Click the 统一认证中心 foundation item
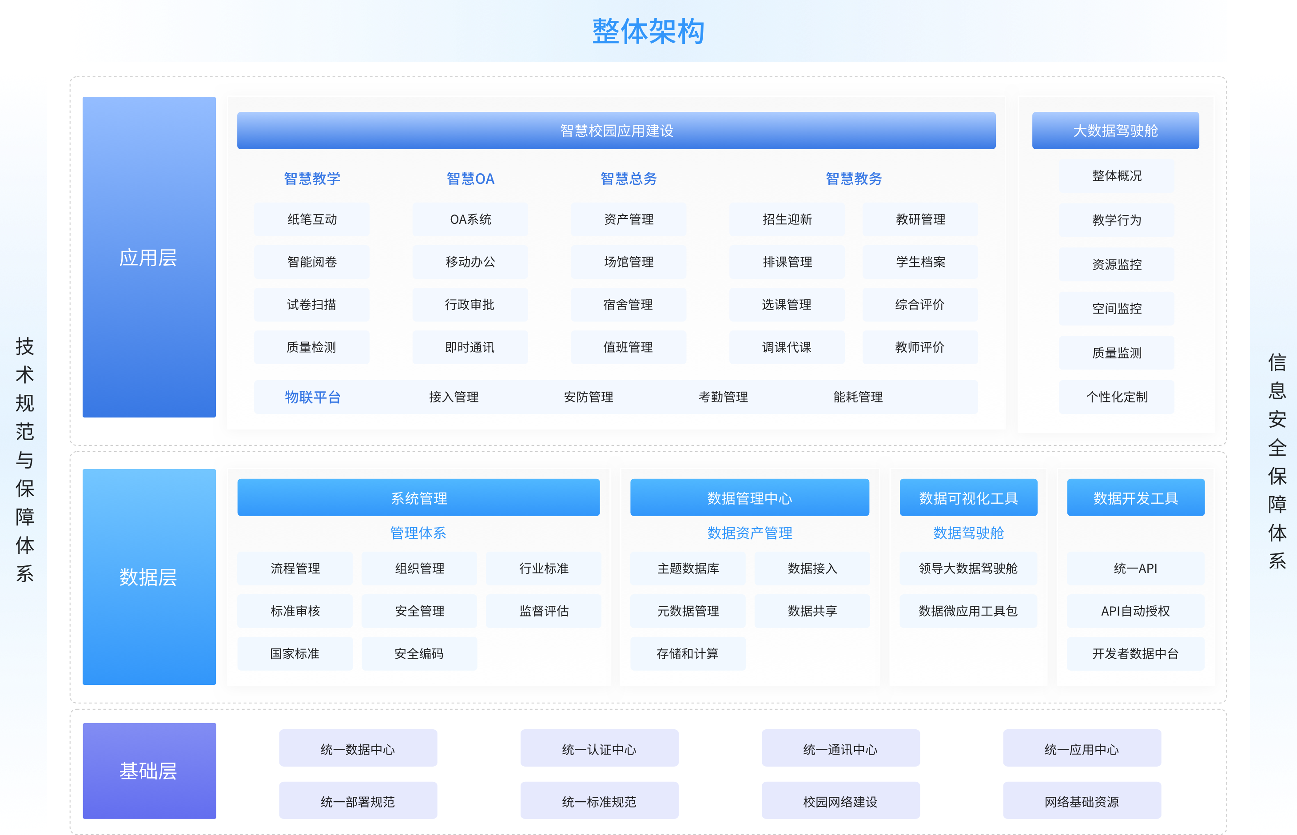This screenshot has height=835, width=1297. click(x=599, y=749)
